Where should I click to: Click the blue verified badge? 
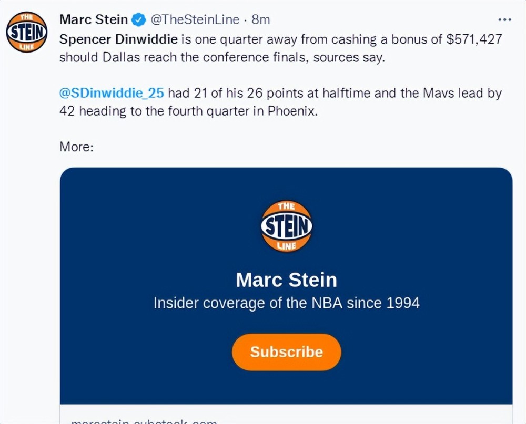pyautogui.click(x=138, y=20)
